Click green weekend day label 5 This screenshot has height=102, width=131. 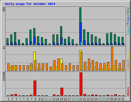pyautogui.click(x=24, y=99)
